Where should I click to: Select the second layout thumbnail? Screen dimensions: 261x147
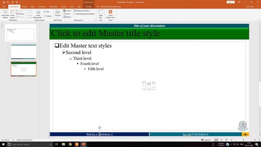coord(24,52)
